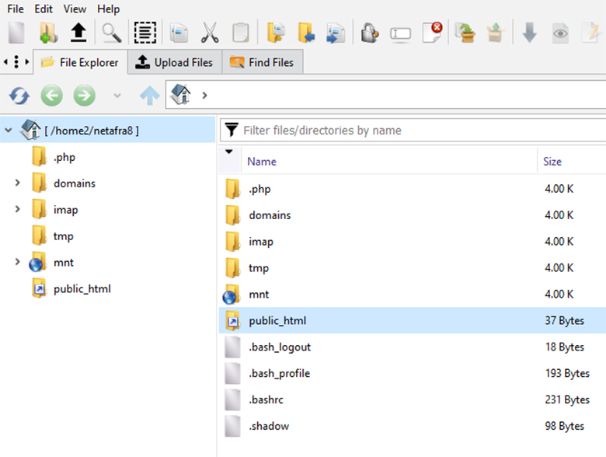The width and height of the screenshot is (606, 457).
Task: Click the magnifying glass search icon
Action: tap(111, 33)
